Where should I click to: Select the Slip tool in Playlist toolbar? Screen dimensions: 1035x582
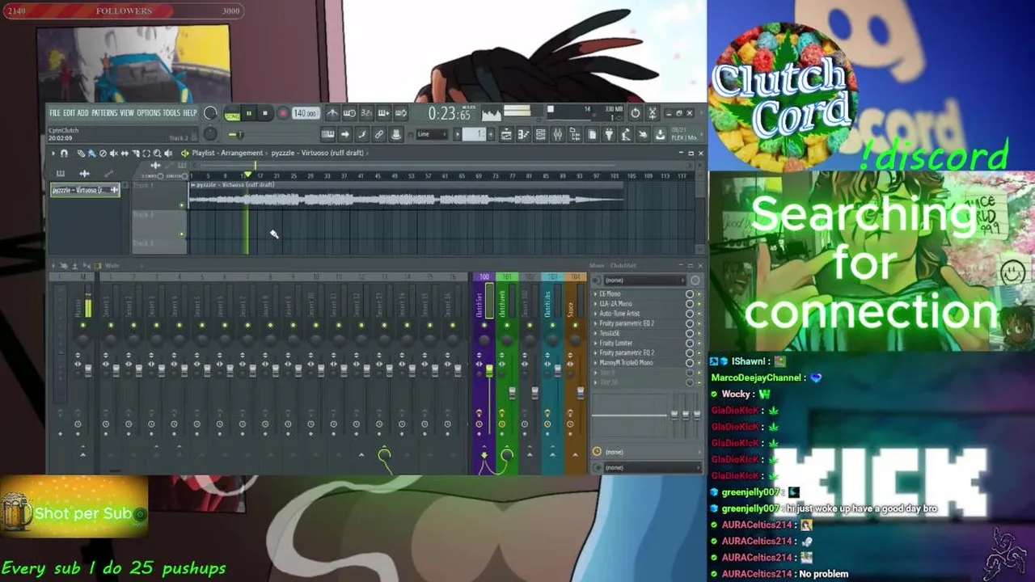pos(125,154)
